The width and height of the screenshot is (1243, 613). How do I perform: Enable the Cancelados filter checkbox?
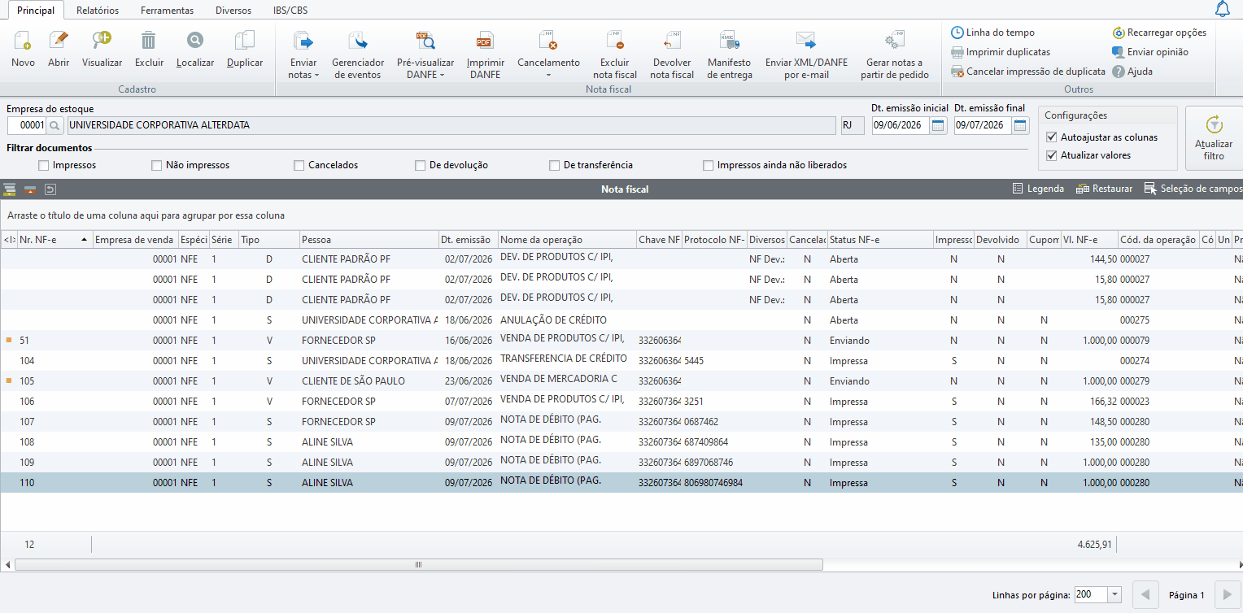point(299,165)
